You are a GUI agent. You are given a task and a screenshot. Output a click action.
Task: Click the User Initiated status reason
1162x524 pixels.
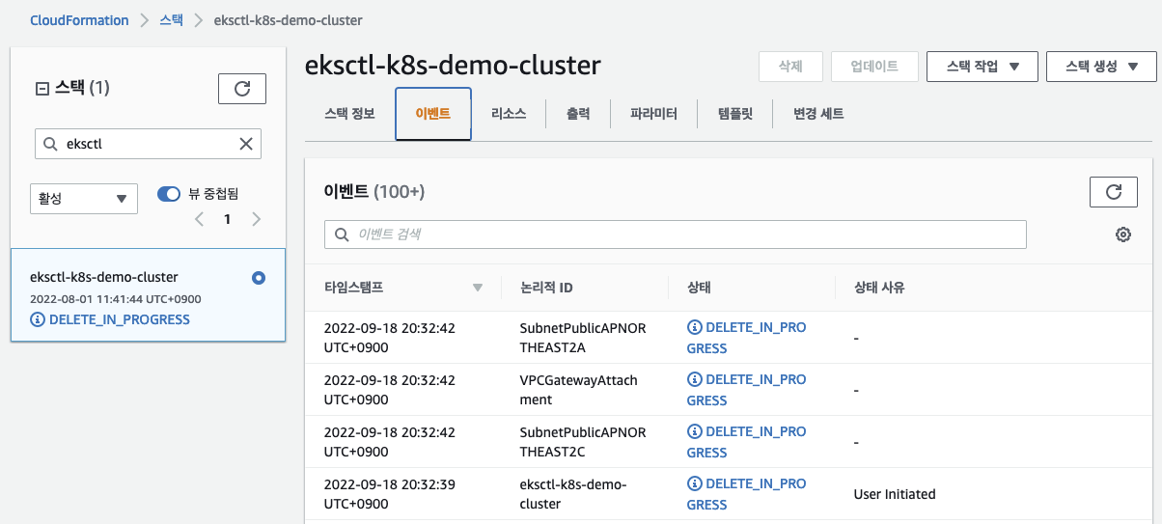895,494
